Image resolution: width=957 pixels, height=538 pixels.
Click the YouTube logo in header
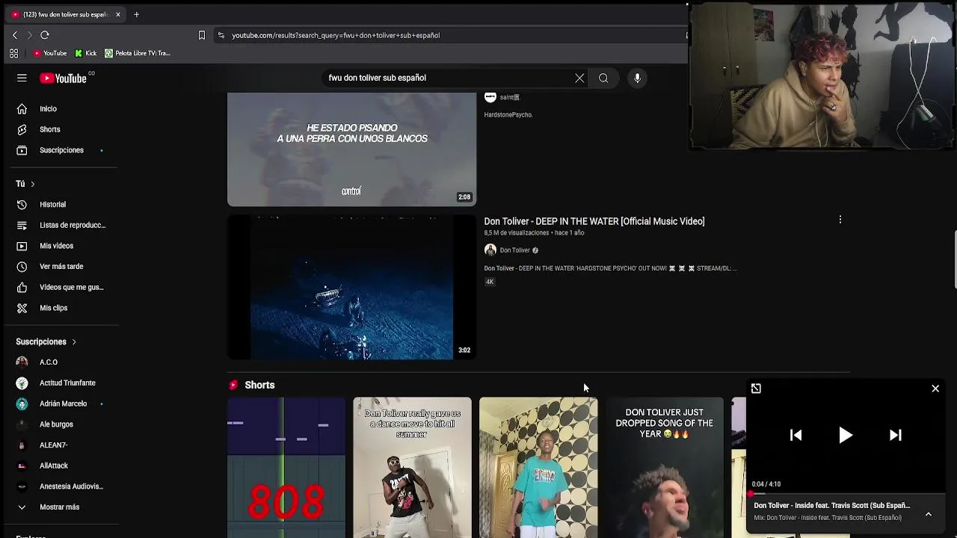coord(64,78)
